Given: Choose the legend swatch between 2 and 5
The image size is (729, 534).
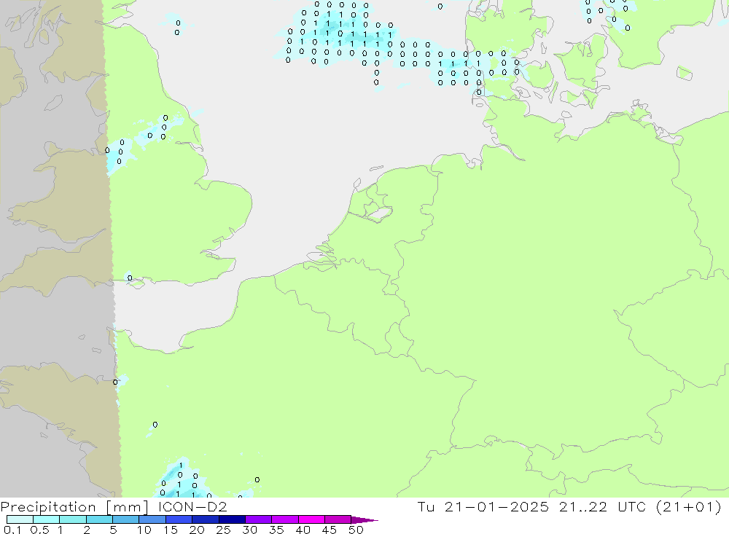Looking at the screenshot, I should (99, 519).
